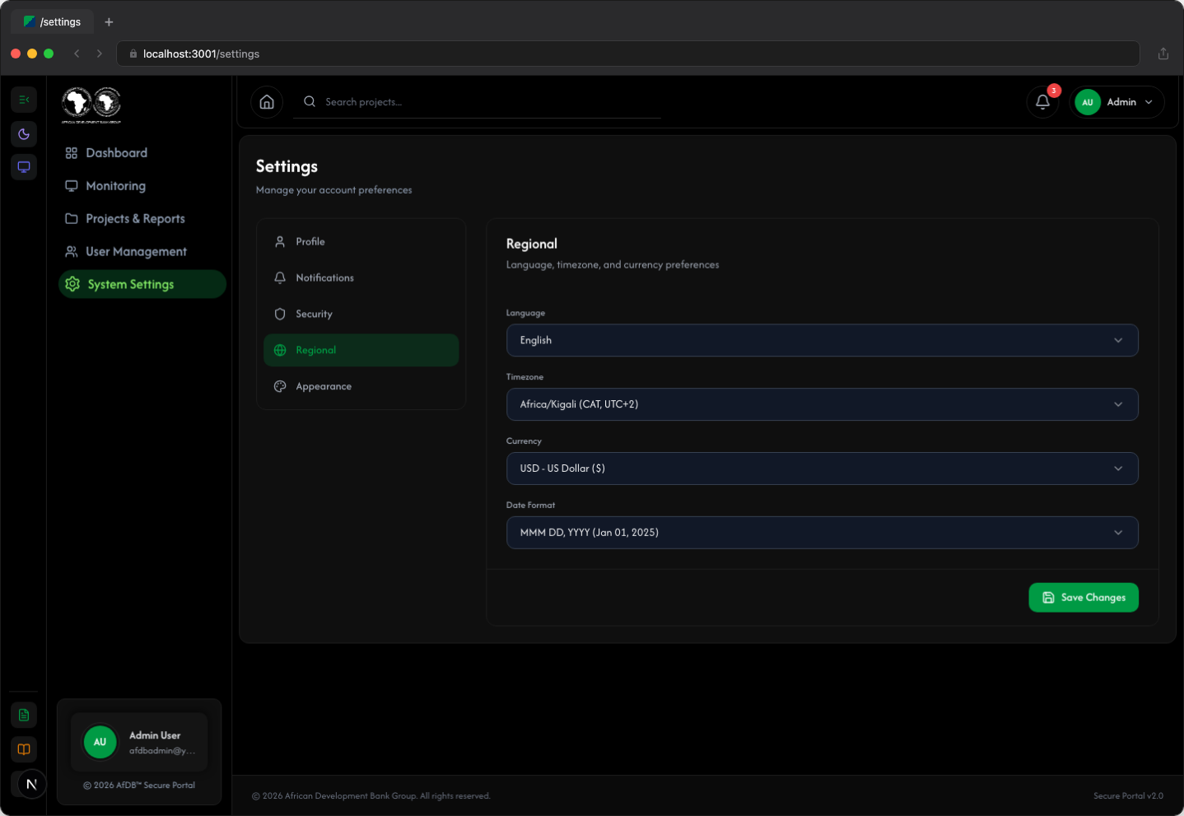This screenshot has width=1184, height=816.
Task: Switch to the Notifications settings tab
Action: tap(361, 277)
